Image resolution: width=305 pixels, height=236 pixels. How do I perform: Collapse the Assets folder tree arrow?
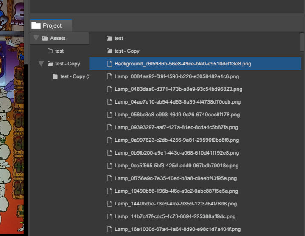point(36,38)
